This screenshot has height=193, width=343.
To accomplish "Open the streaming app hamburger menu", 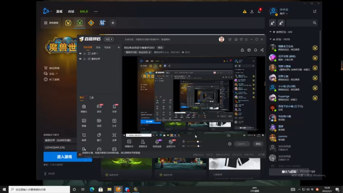I will [x=246, y=39].
